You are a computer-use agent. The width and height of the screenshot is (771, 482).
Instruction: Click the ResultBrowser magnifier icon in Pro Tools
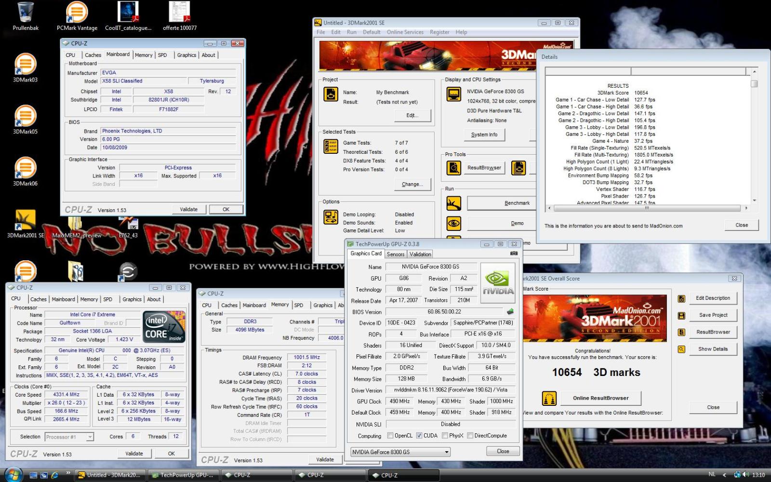click(x=453, y=168)
